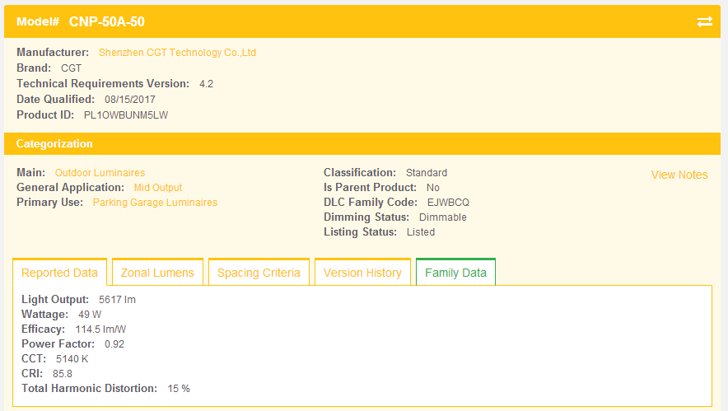The image size is (728, 411).
Task: Click the Listing Status value Listed
Action: point(421,232)
